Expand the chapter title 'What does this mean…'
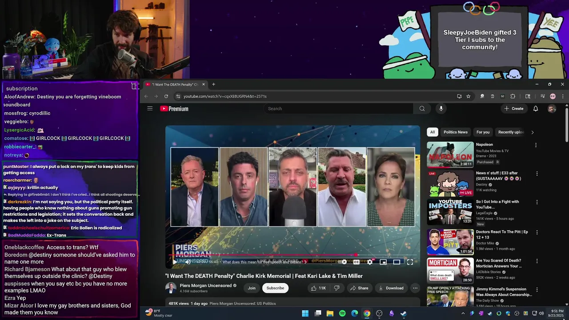 (264, 262)
